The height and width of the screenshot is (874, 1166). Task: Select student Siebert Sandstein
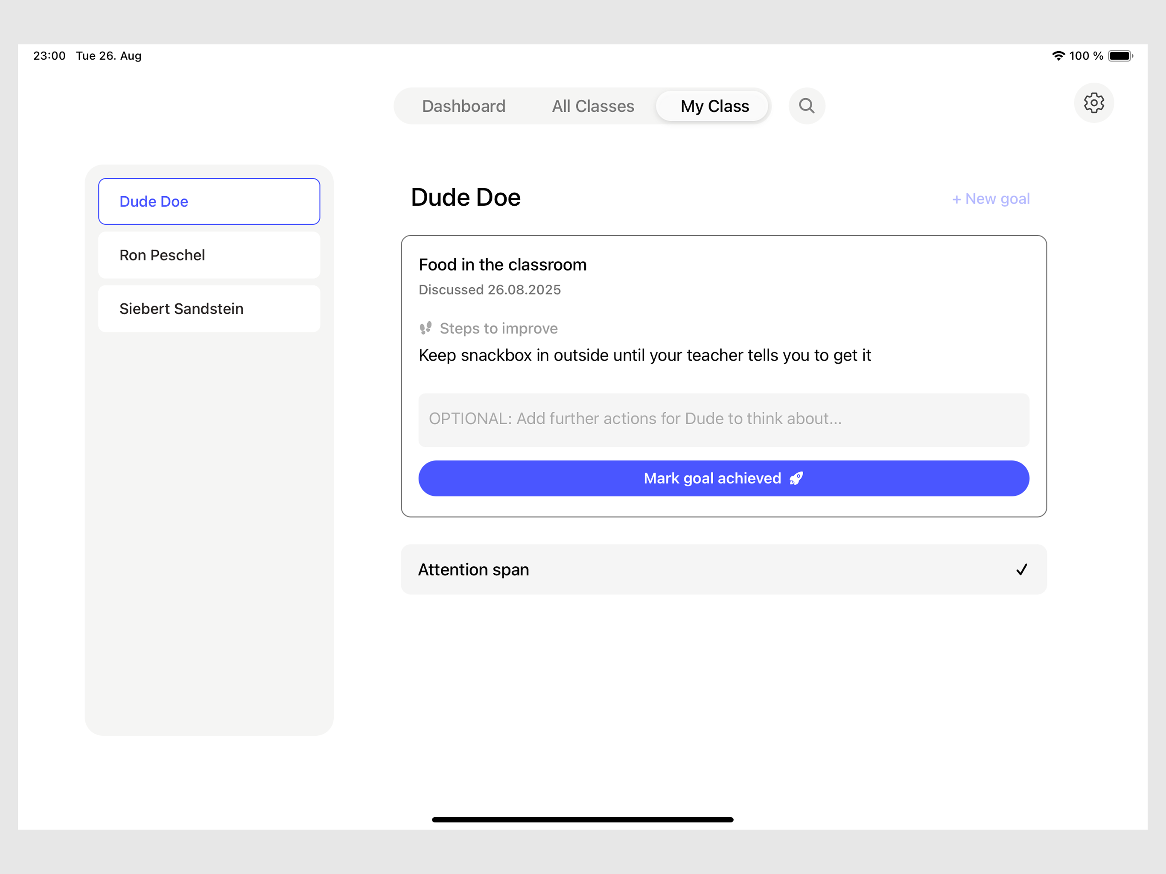tap(209, 309)
